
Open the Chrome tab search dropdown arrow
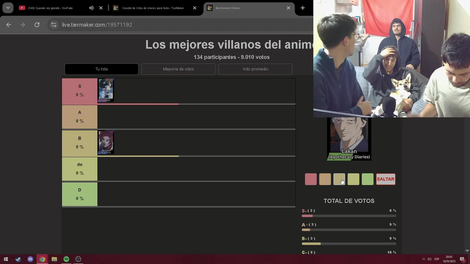click(8, 8)
